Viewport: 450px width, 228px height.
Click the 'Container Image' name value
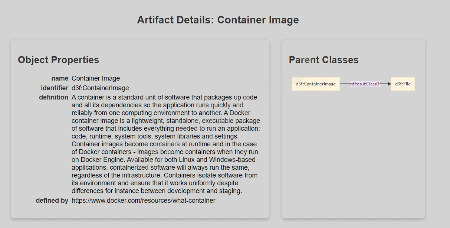pos(96,78)
